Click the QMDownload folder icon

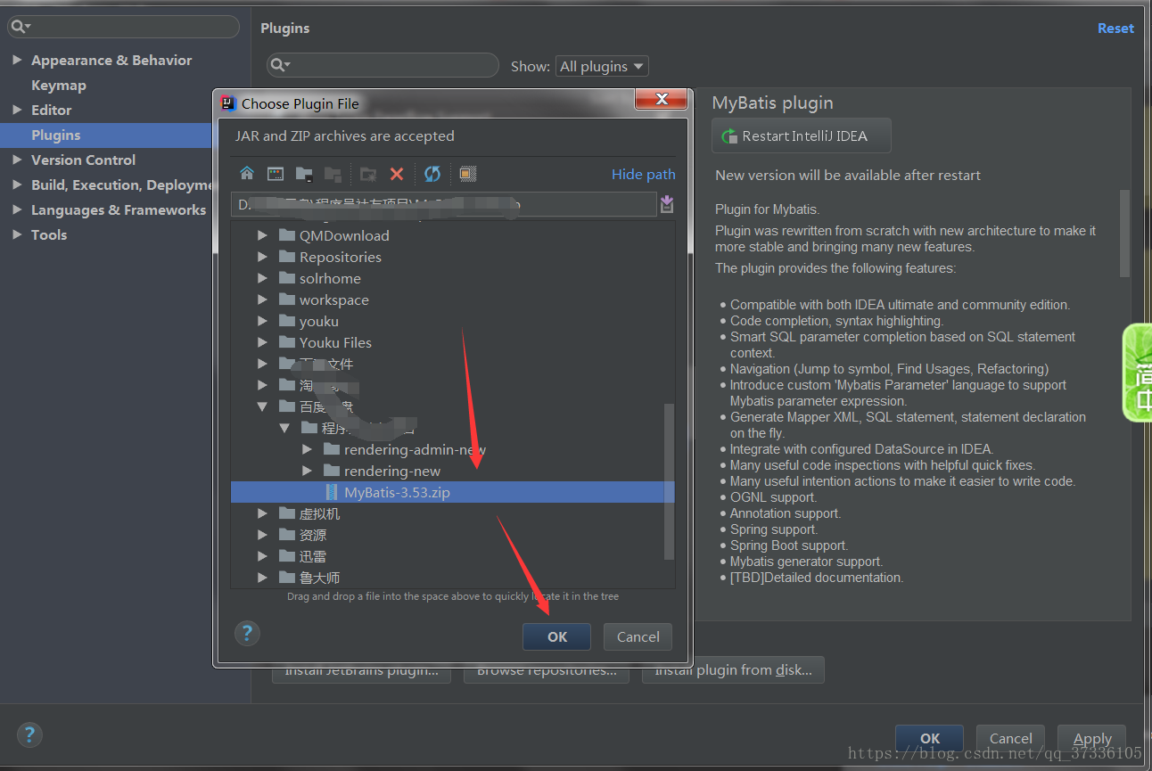[x=286, y=235]
